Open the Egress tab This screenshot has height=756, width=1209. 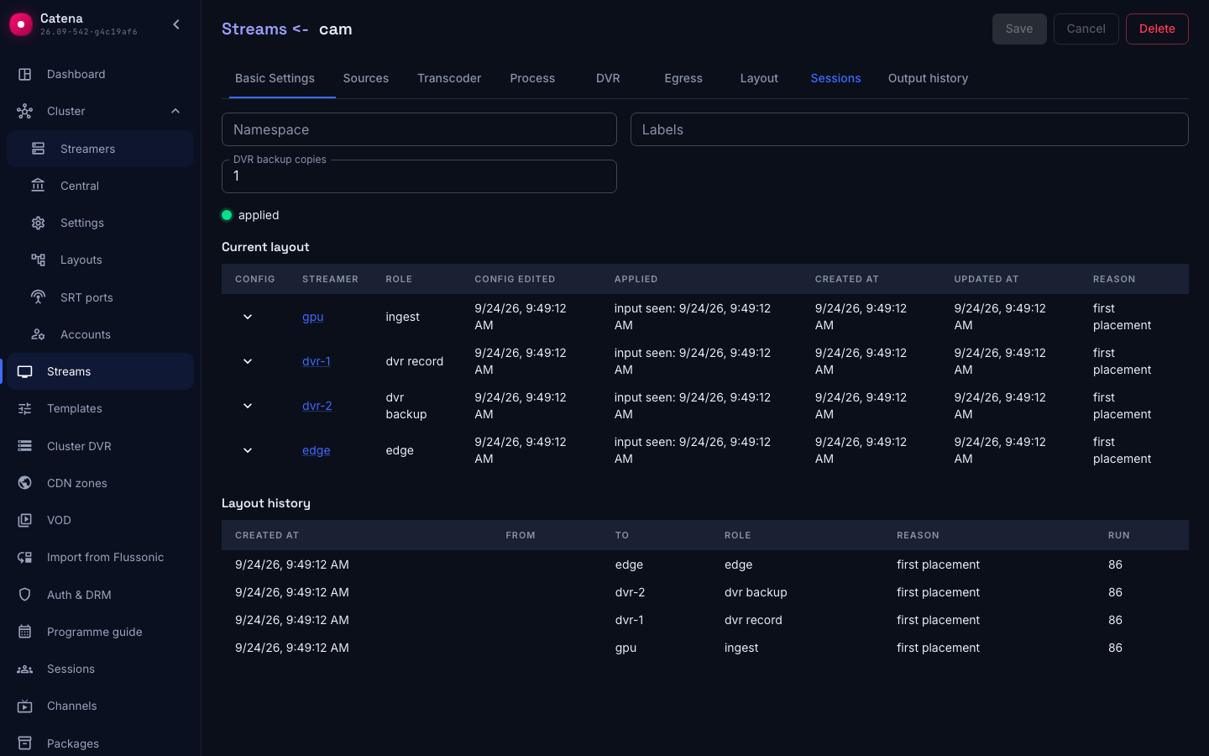tap(683, 78)
